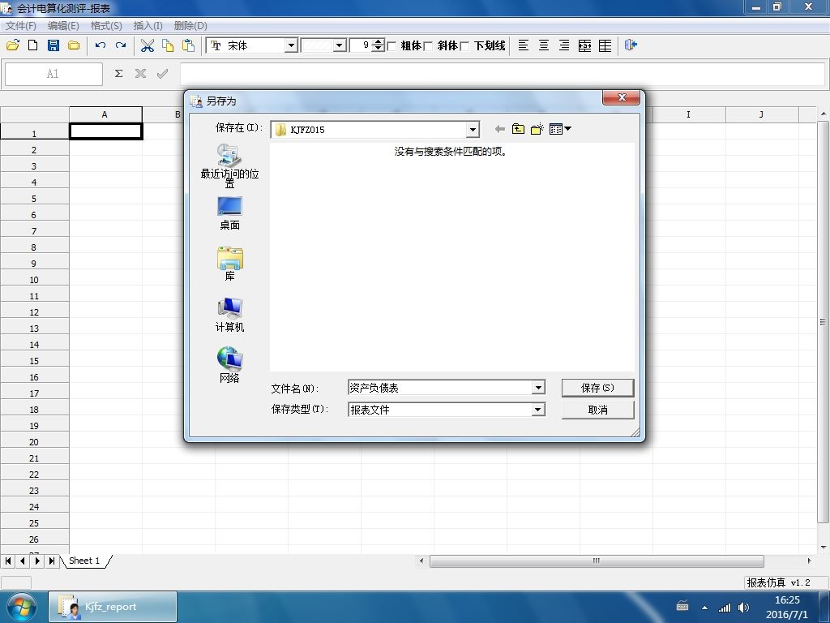Click the exit door icon in toolbar
The height and width of the screenshot is (623, 830).
coord(631,45)
